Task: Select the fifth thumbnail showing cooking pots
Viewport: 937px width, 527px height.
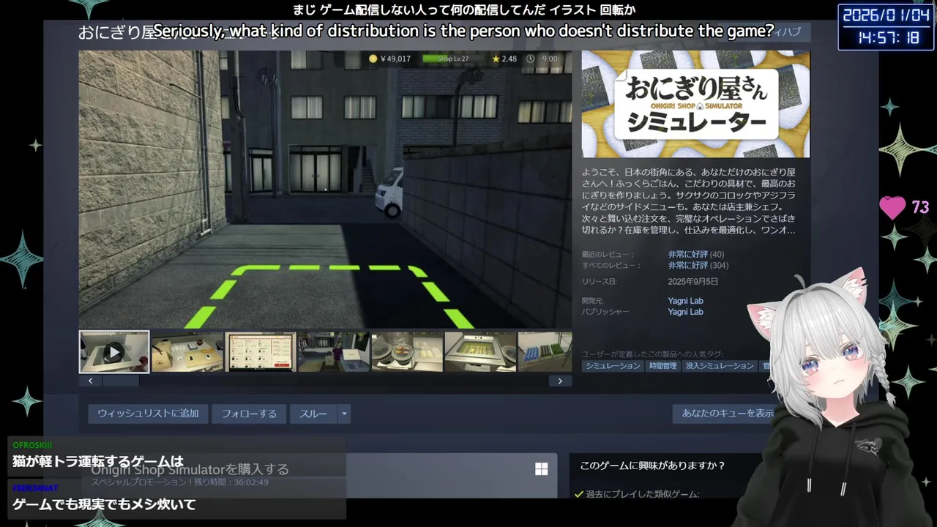Action: point(407,352)
